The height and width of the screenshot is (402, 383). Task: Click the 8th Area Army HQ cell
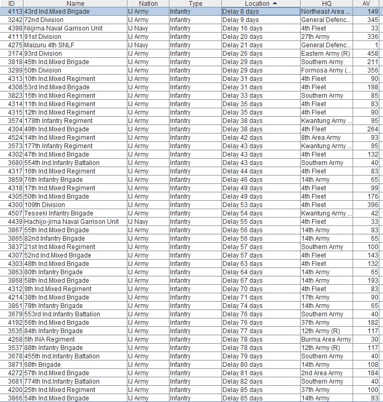click(327, 138)
